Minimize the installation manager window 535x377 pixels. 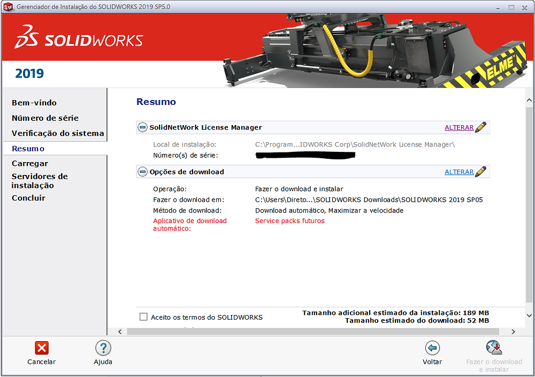(x=498, y=7)
